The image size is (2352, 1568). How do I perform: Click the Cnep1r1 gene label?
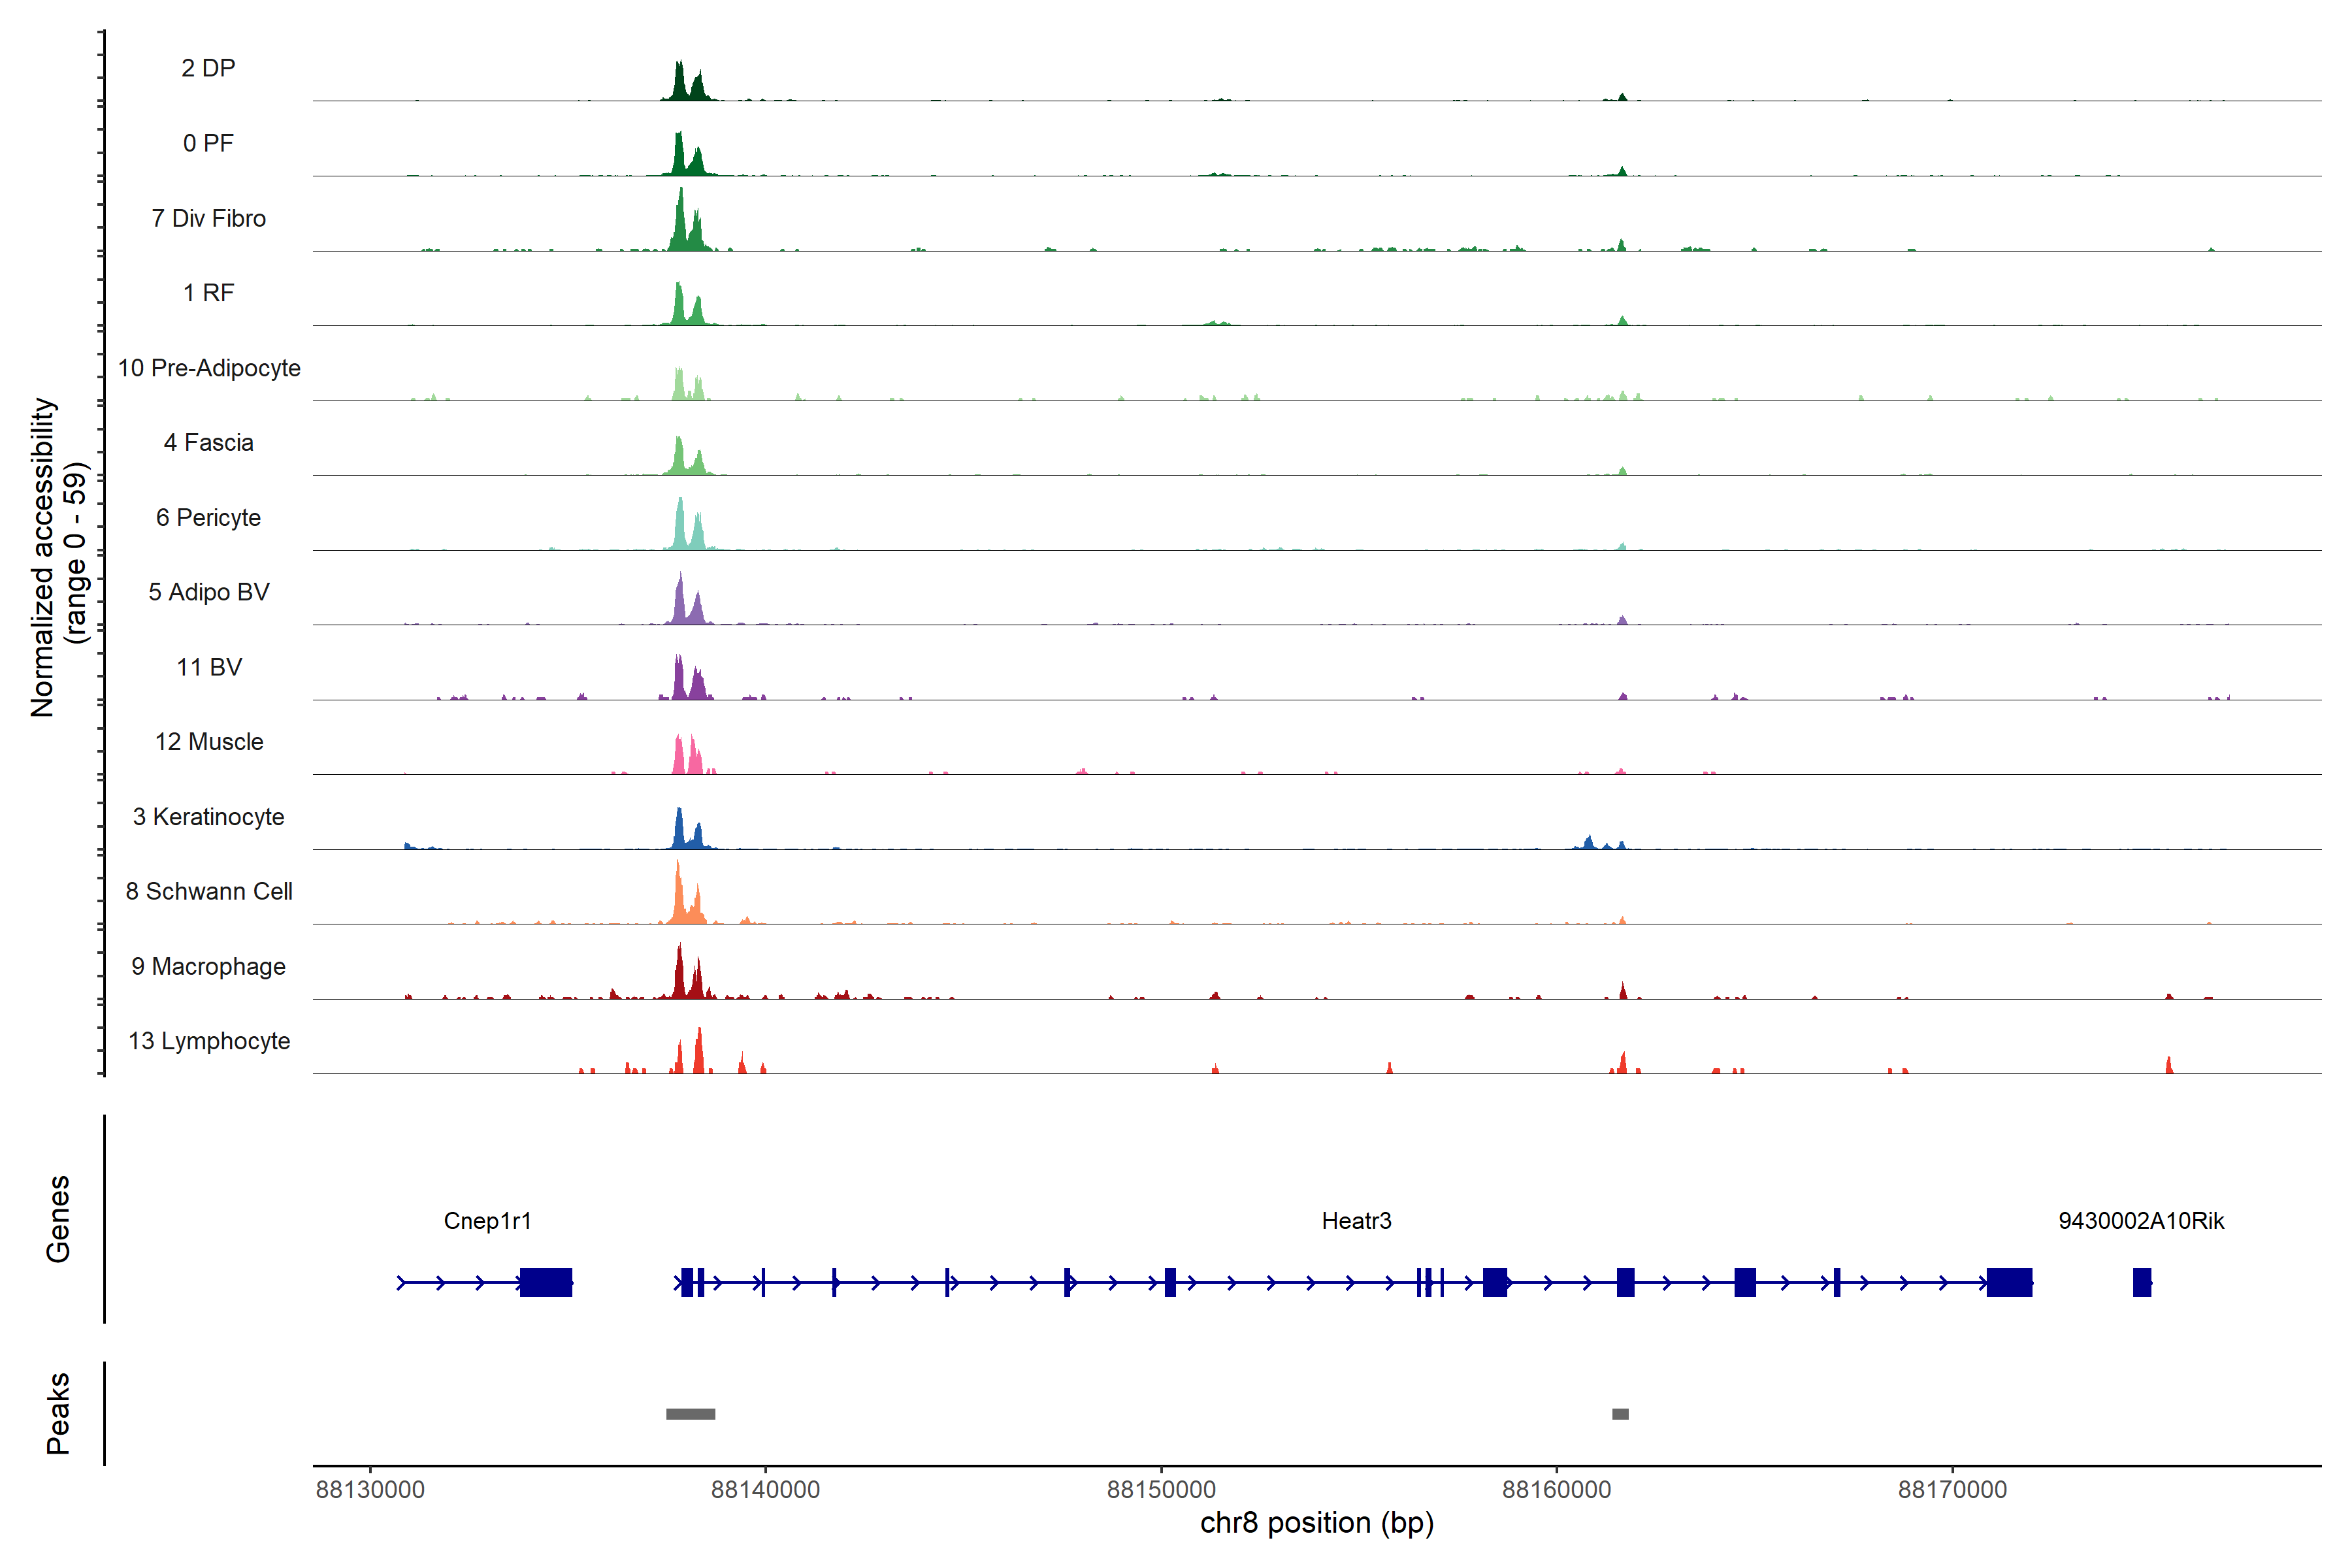click(487, 1220)
